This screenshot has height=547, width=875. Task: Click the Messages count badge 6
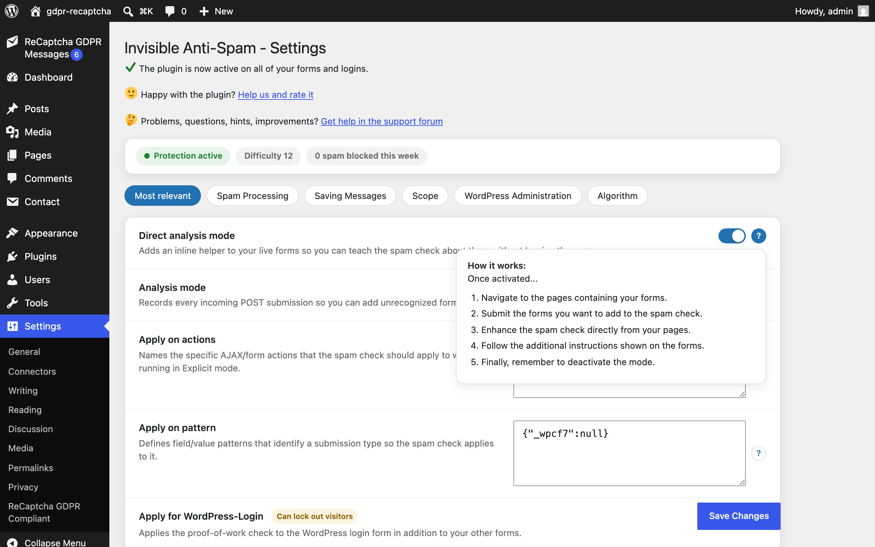tap(76, 55)
